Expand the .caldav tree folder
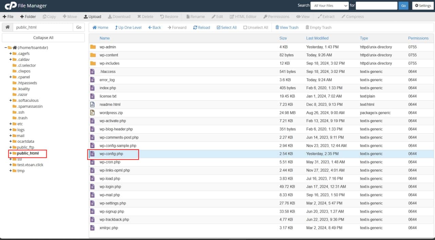This screenshot has width=435, height=240. point(11,59)
